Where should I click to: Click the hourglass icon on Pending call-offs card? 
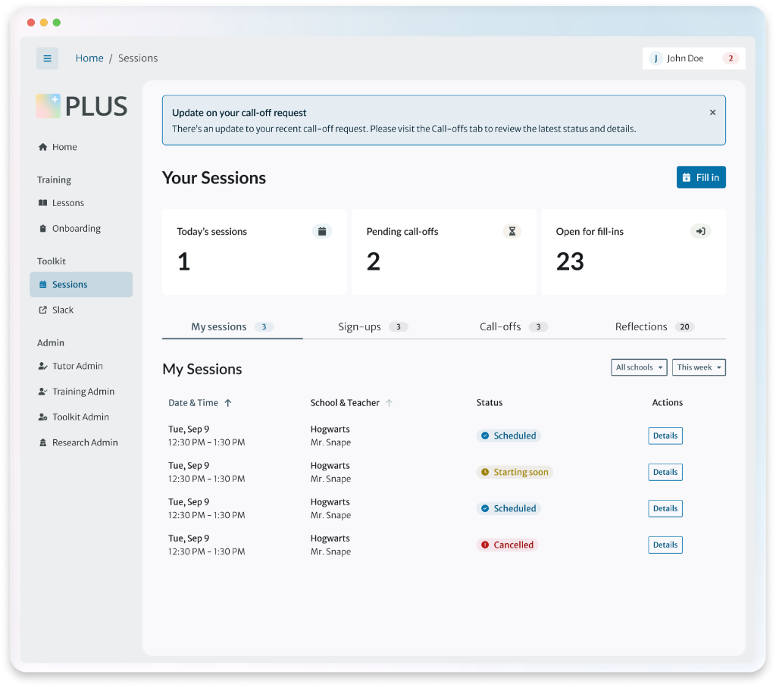512,231
